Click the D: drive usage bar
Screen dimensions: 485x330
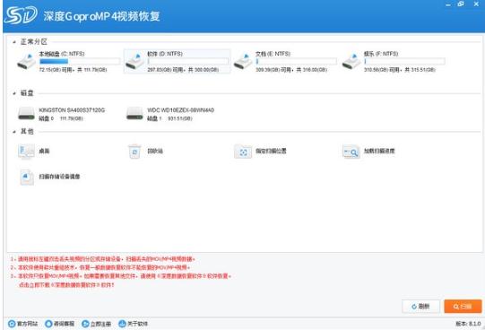click(188, 61)
